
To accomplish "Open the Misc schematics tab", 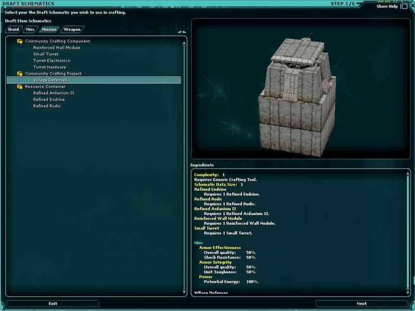I will point(31,30).
